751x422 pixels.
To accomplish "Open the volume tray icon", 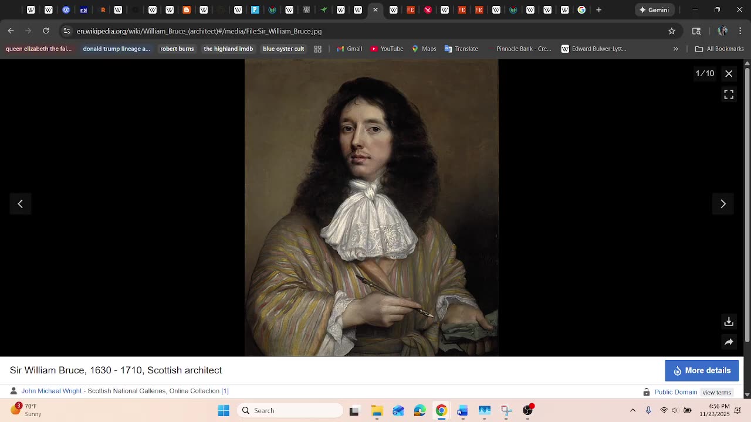I will (675, 410).
